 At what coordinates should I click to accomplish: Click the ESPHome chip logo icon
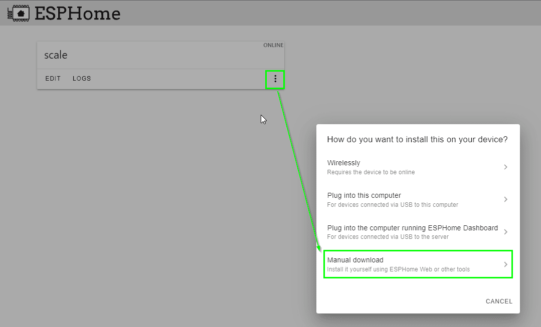[x=18, y=14]
